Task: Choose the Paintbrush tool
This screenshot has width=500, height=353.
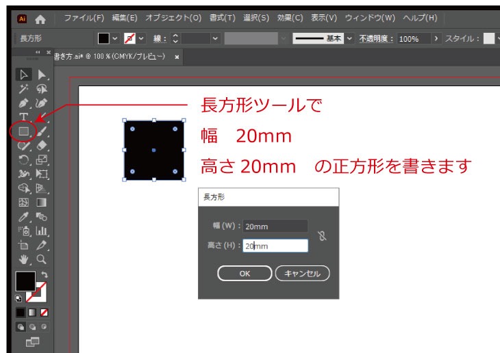Action: coord(42,131)
